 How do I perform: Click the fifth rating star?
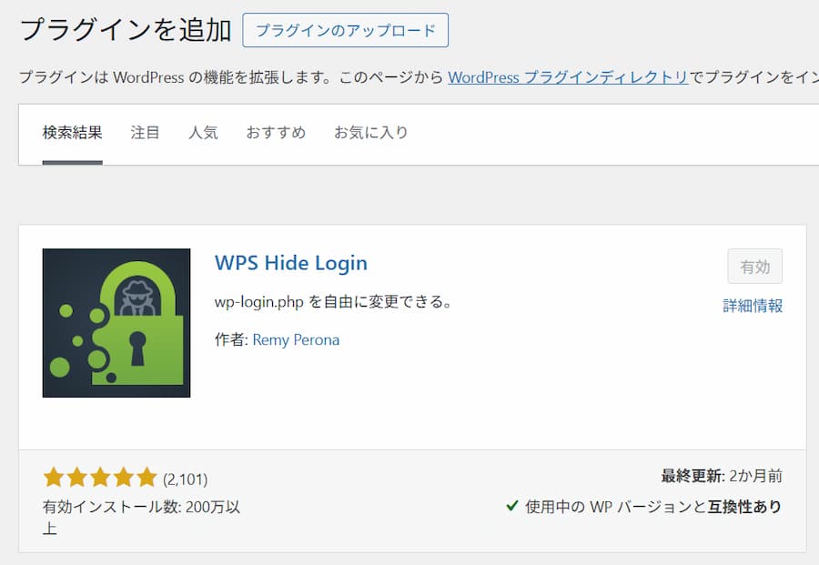click(x=147, y=476)
